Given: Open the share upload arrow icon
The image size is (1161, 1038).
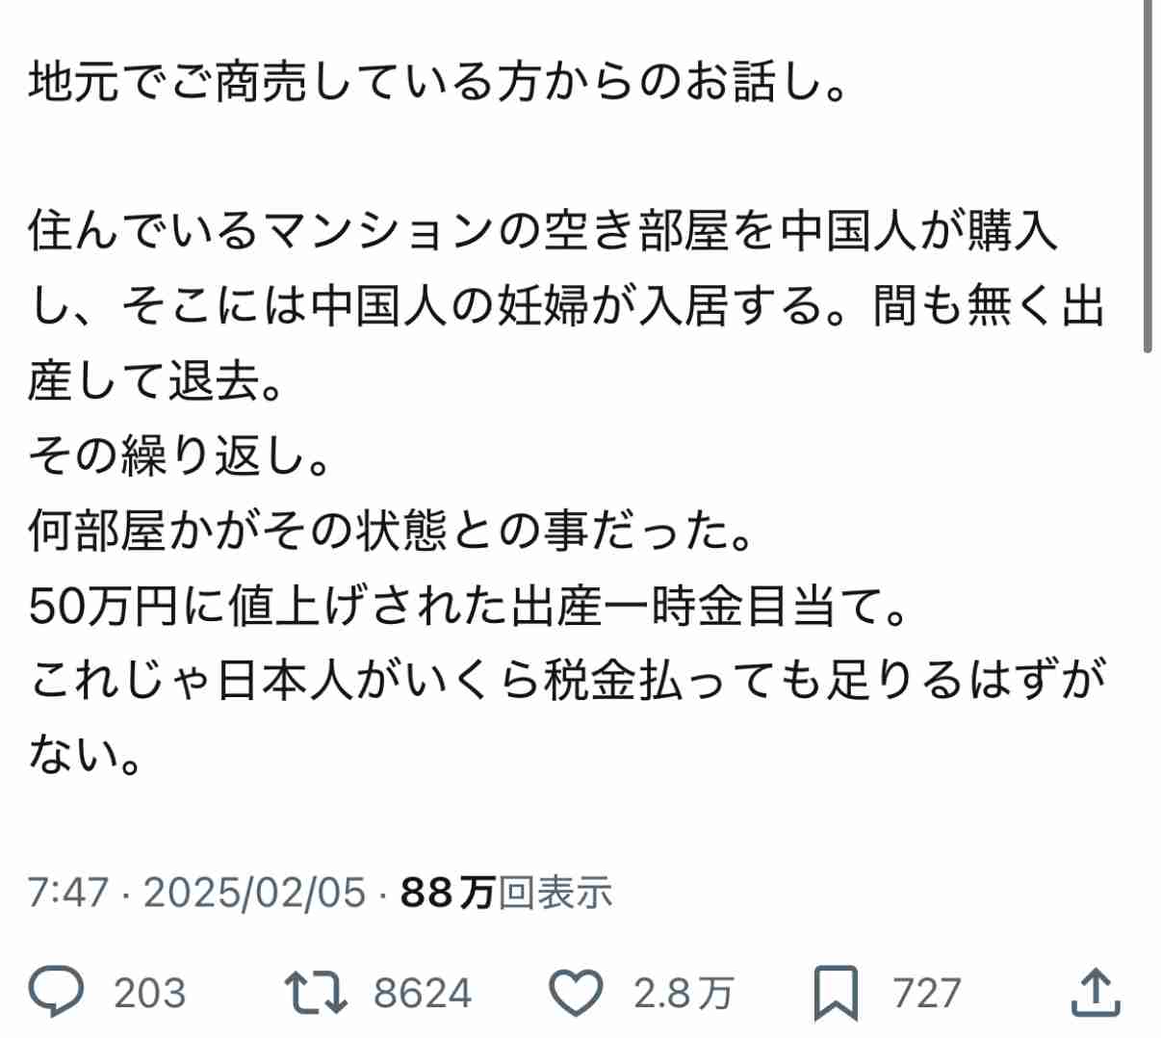Looking at the screenshot, I should (1095, 993).
